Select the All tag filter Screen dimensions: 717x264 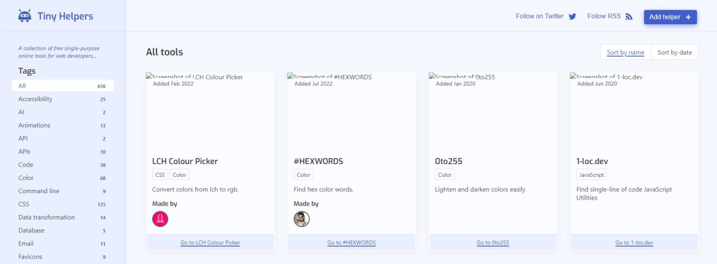click(63, 86)
